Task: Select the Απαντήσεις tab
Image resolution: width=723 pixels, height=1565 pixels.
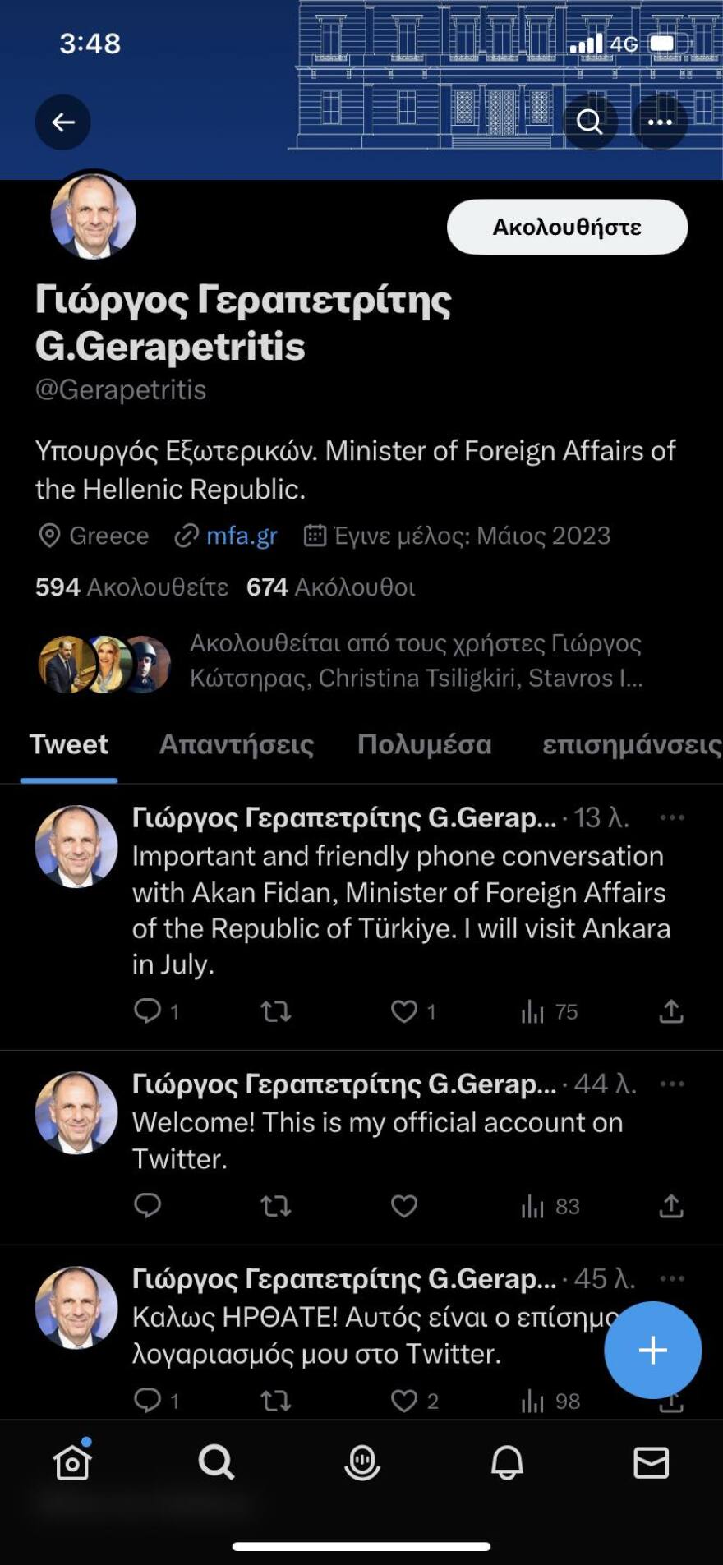Action: [x=236, y=743]
